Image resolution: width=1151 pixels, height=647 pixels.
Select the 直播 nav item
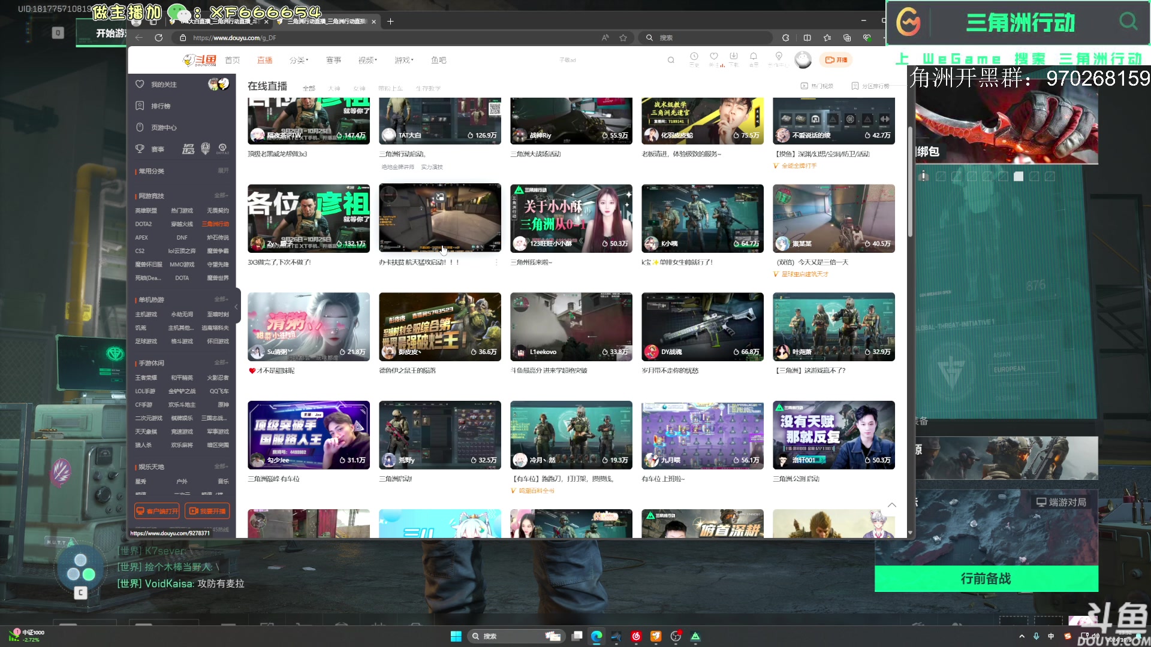click(x=264, y=60)
